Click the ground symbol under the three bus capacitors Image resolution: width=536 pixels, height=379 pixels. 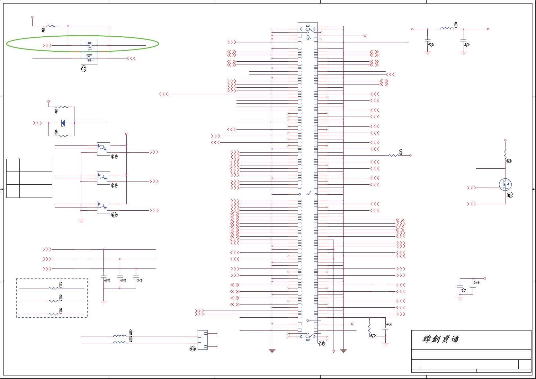pyautogui.click(x=103, y=302)
